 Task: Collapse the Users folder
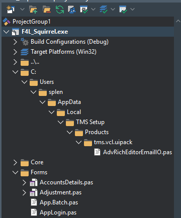24,82
